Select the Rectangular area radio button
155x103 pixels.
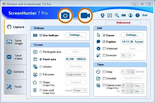(x=41, y=52)
